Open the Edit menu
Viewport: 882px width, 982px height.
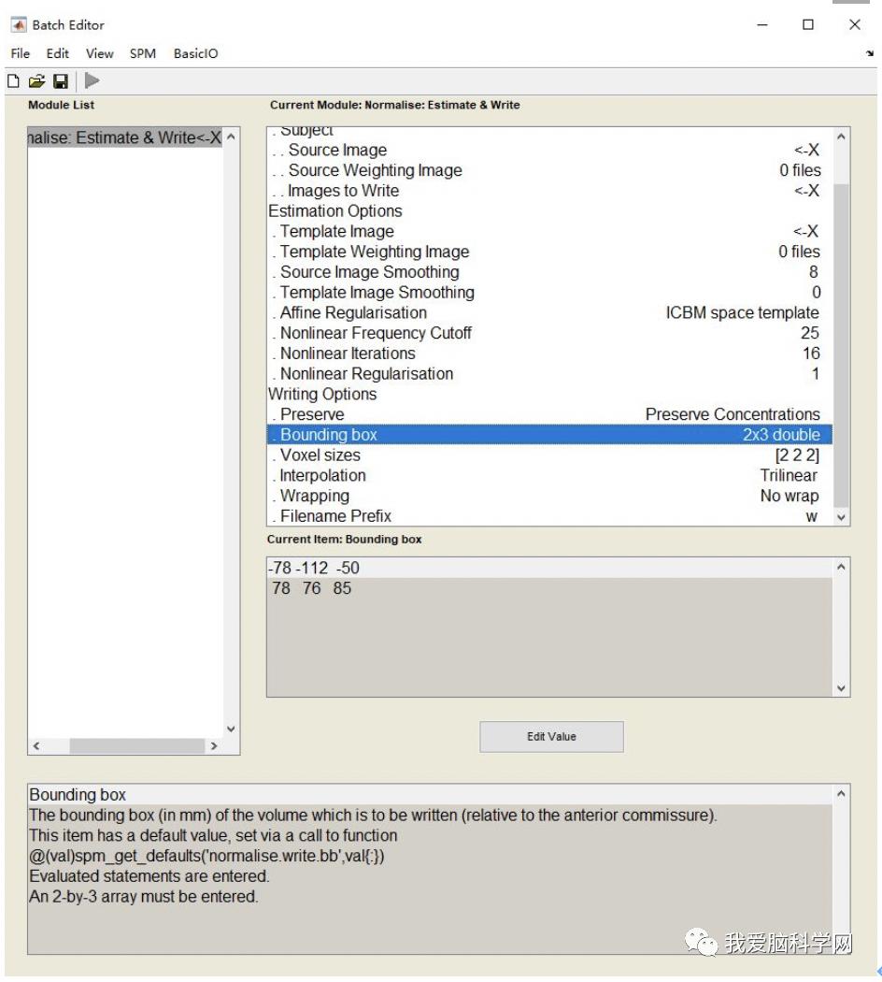point(58,54)
